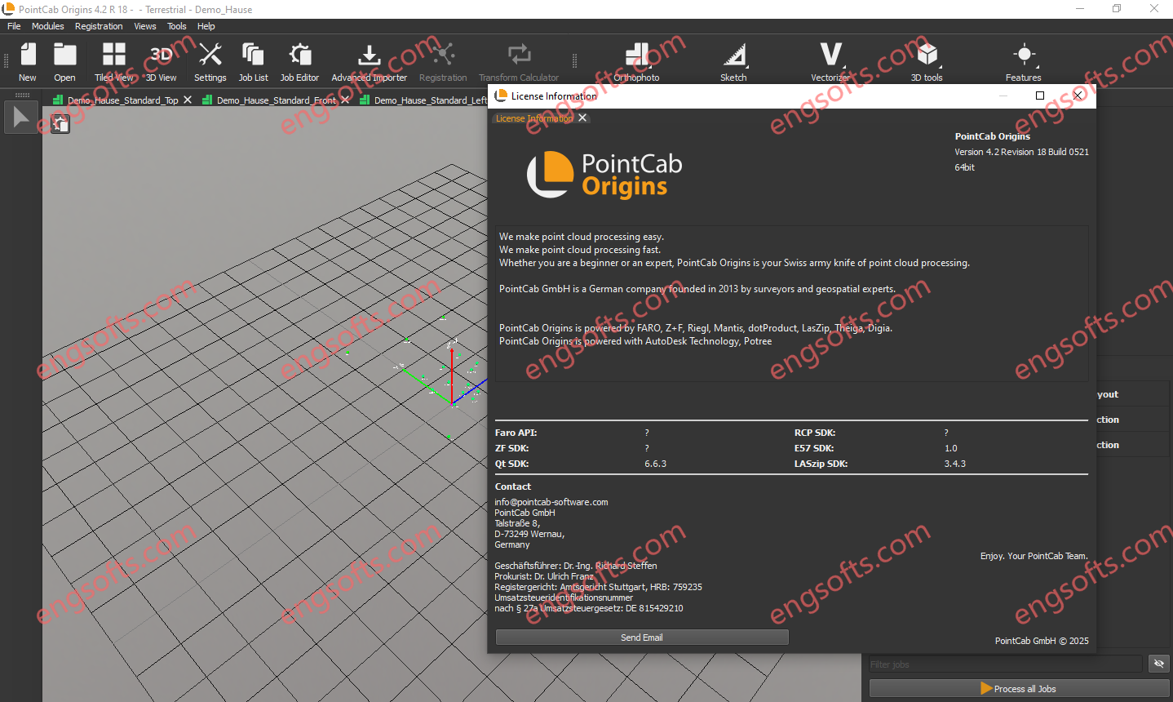Click the Filter jobs input field
This screenshot has height=702, width=1173.
point(1006,664)
